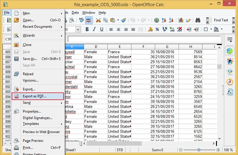The image size is (238, 155).
Task: Choose Save As... from File menu
Action: tap(38, 59)
